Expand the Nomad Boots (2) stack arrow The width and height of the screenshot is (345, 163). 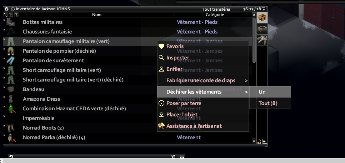(x=4, y=126)
